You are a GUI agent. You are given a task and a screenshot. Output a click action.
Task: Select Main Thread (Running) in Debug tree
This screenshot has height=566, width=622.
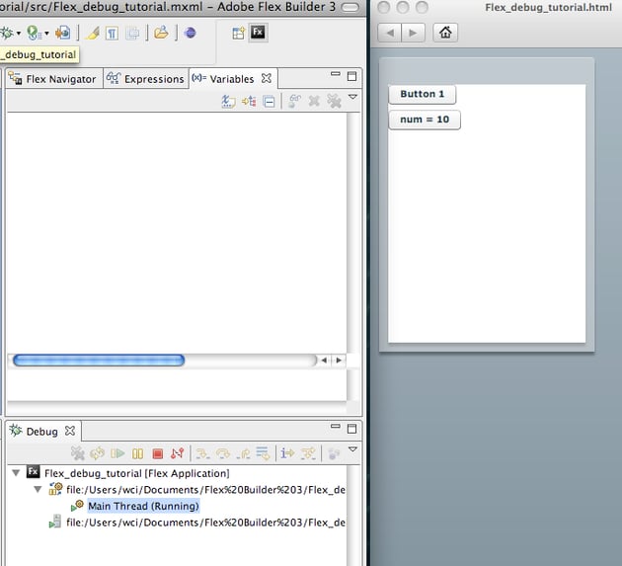click(143, 506)
